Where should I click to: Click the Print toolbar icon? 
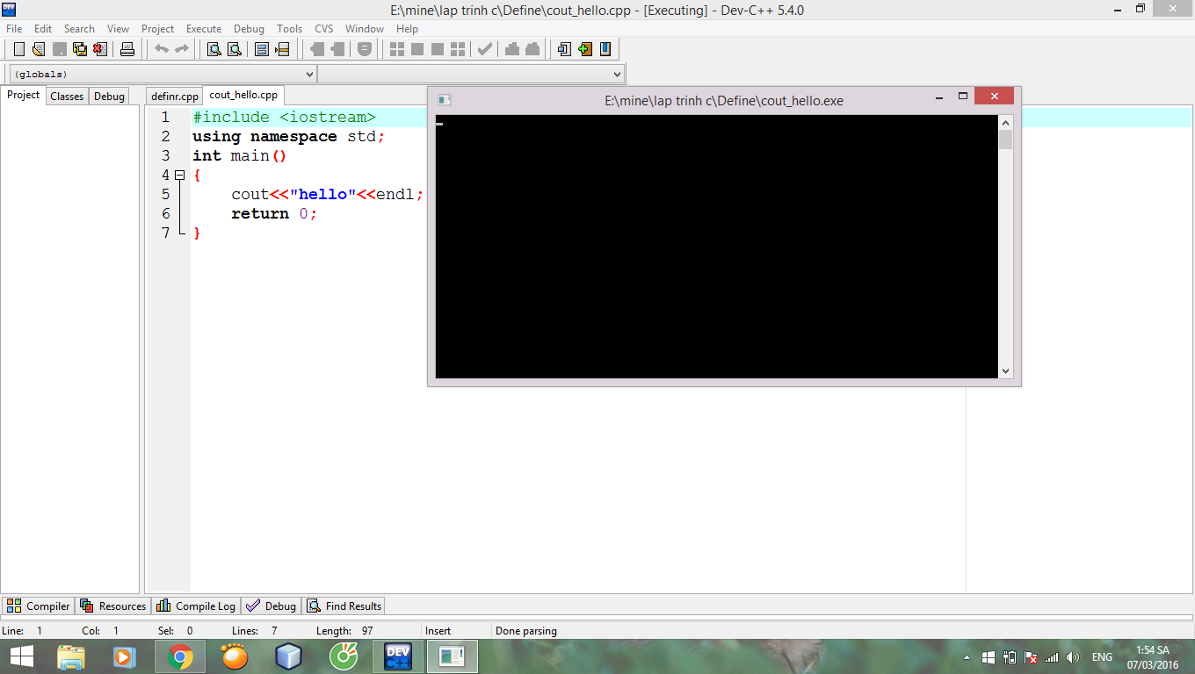[x=127, y=49]
